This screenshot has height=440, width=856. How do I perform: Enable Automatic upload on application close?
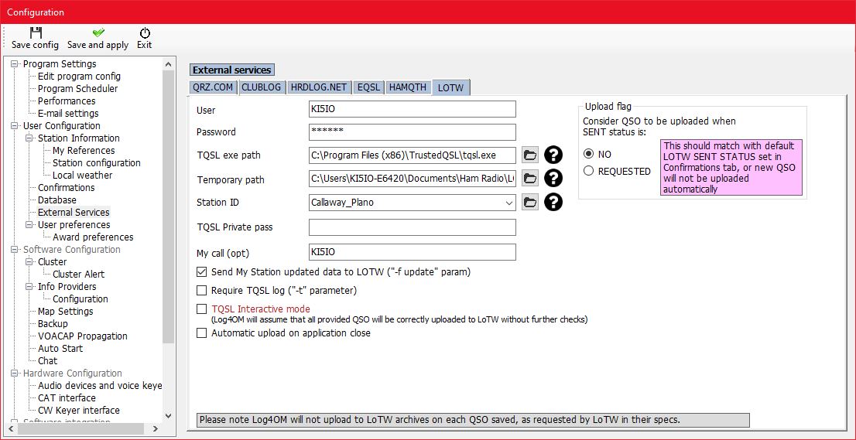201,333
